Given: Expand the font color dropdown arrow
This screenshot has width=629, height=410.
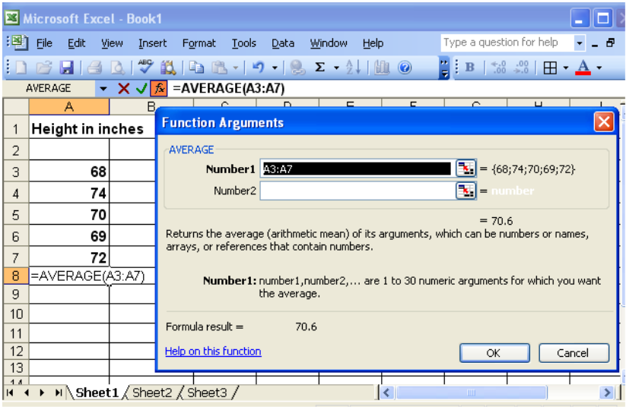Looking at the screenshot, I should coord(599,68).
